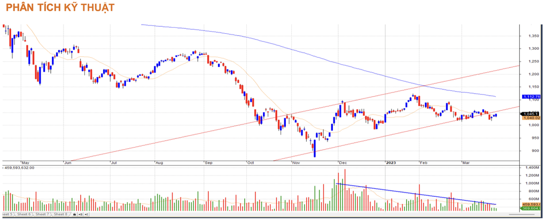Screen dimensions: 545x222
Task: Go to the Sheet 8 tab
Action: [x=60, y=214]
